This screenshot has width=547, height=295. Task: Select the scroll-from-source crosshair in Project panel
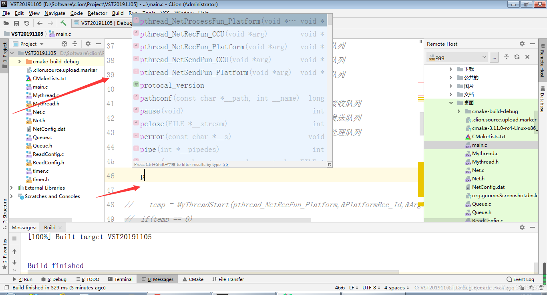[64, 44]
